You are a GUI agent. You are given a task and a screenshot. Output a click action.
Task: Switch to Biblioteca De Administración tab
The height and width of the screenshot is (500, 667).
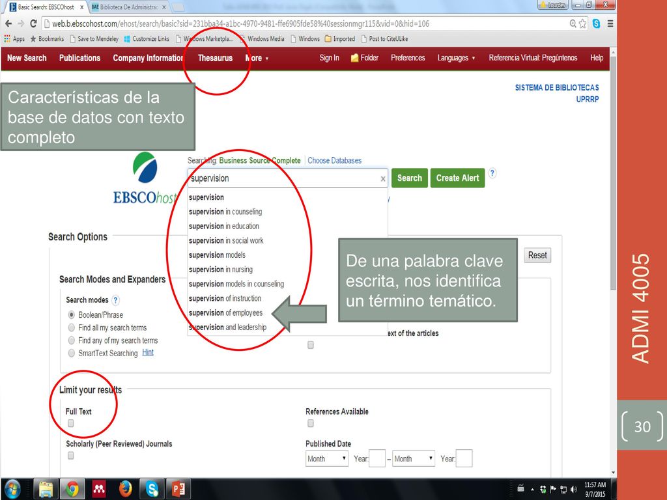[x=129, y=7]
